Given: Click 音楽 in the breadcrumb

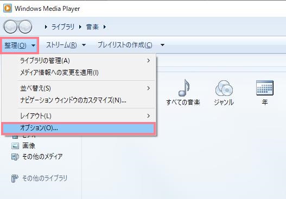Looking at the screenshot, I should tap(92, 27).
